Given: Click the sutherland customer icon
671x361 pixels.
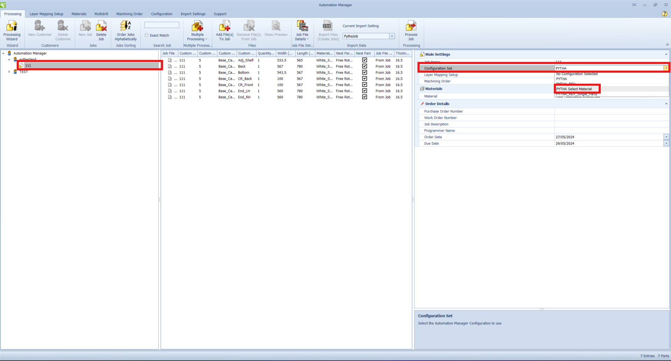Looking at the screenshot, I should coord(15,59).
